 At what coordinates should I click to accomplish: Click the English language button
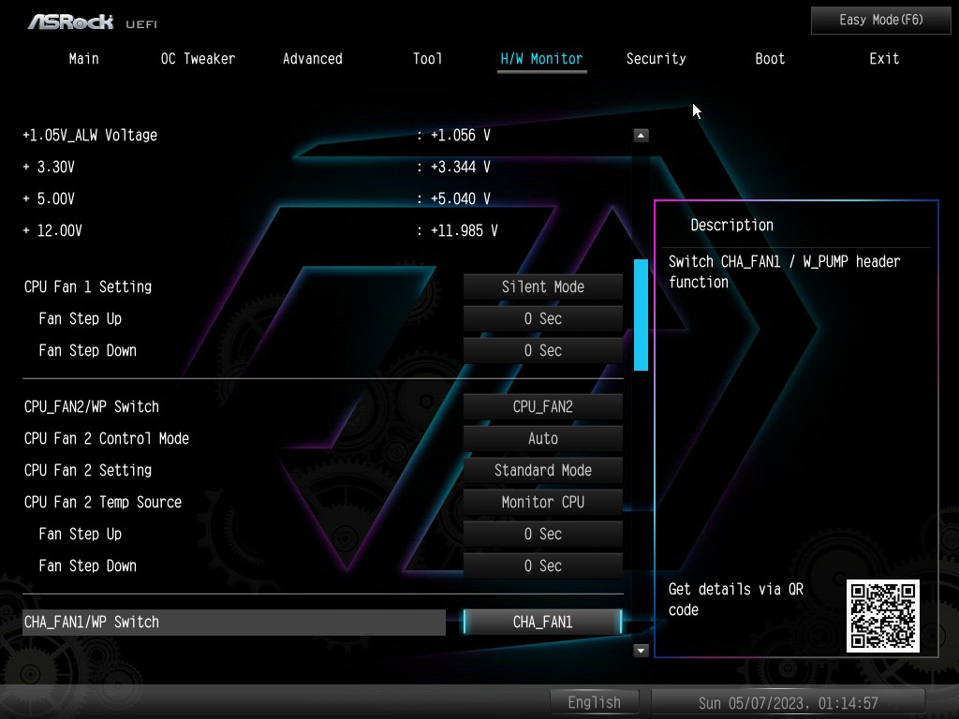594,702
